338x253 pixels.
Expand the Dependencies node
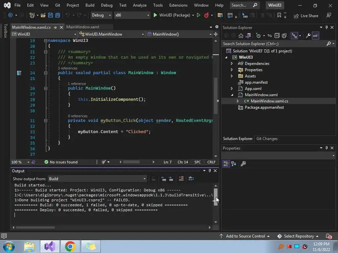point(232,64)
